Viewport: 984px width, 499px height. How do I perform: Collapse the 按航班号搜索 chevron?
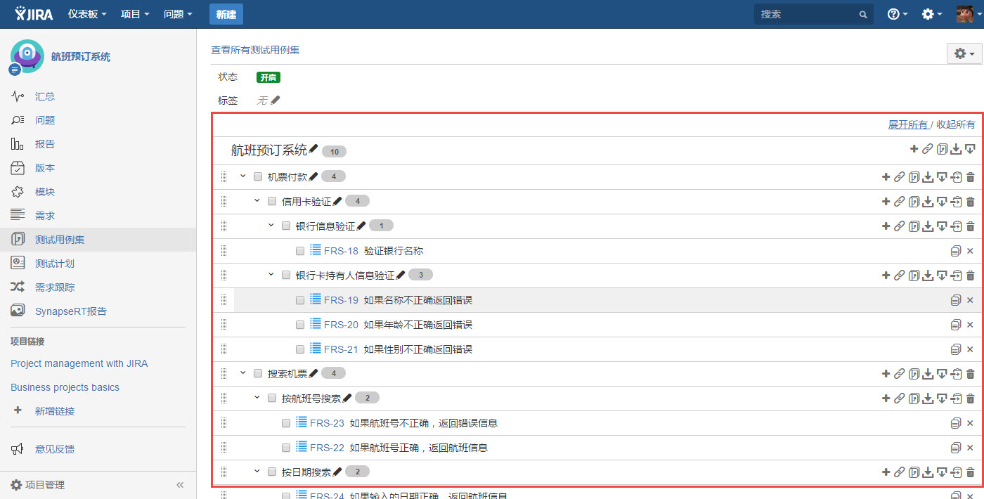(x=257, y=398)
